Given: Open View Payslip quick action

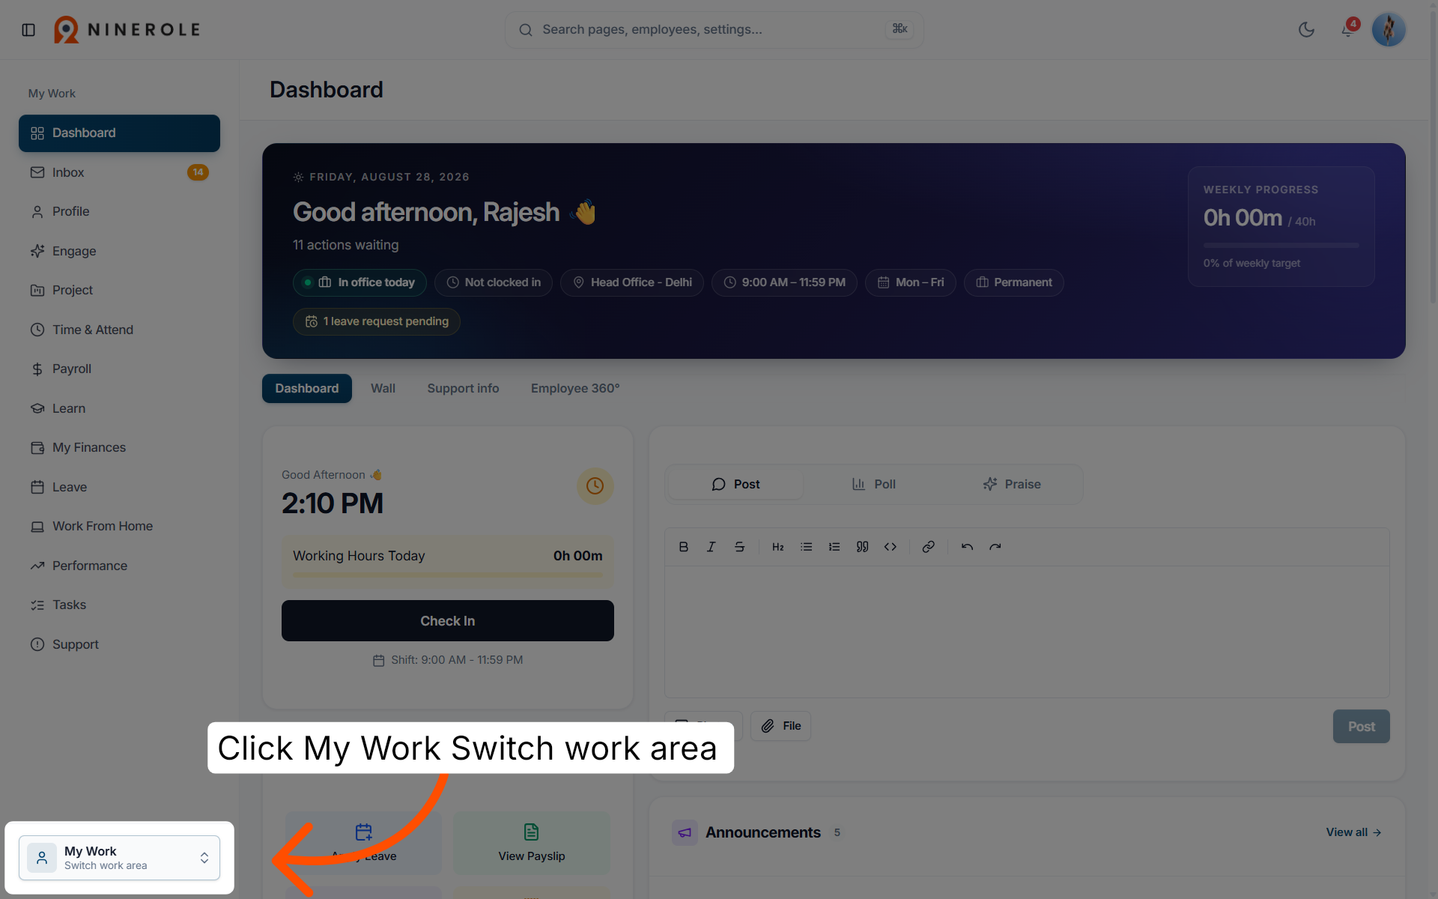Looking at the screenshot, I should tap(532, 843).
